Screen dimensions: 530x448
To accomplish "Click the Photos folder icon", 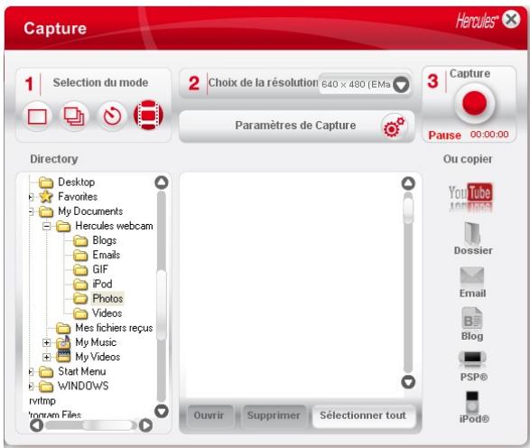I will [80, 299].
